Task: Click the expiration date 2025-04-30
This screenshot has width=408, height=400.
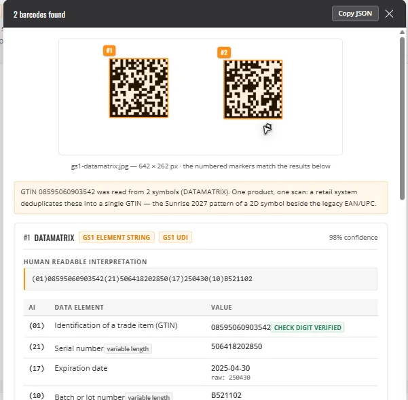Action: (230, 368)
